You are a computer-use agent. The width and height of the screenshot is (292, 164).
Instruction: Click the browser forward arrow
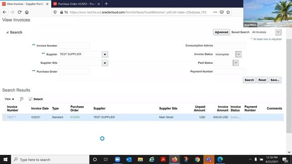12,12
